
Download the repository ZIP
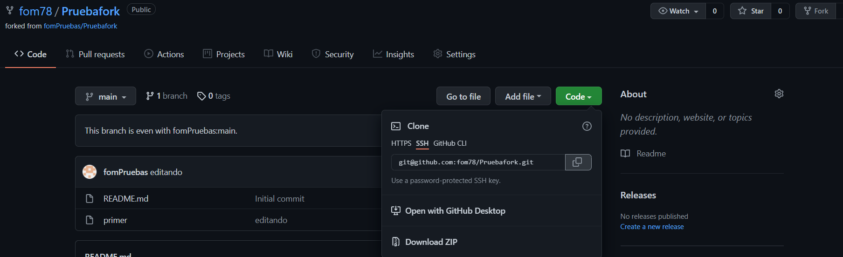(431, 242)
